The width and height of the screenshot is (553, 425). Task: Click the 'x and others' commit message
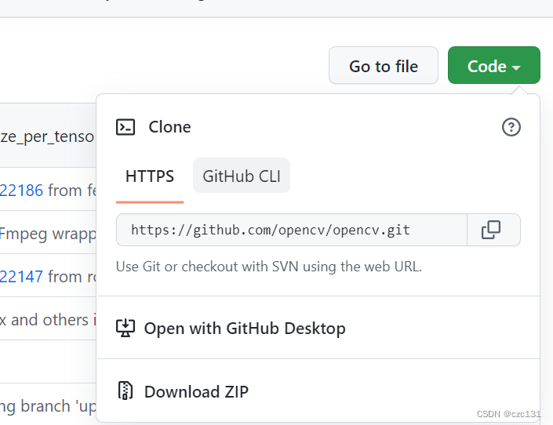pos(48,320)
